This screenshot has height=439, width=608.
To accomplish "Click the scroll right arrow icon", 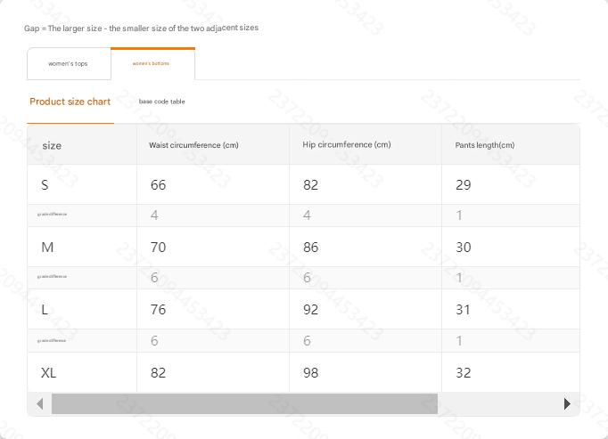I will [x=567, y=403].
